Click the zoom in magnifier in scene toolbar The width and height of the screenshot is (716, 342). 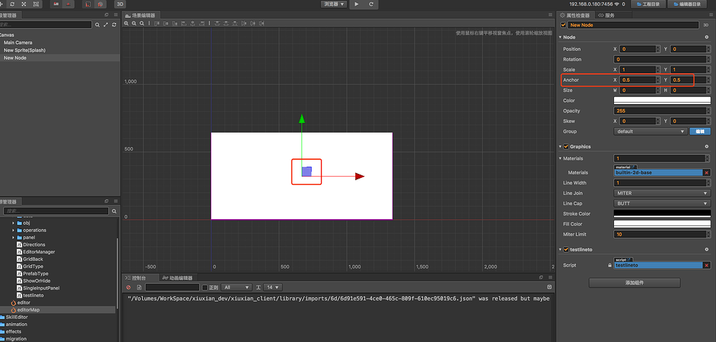127,23
